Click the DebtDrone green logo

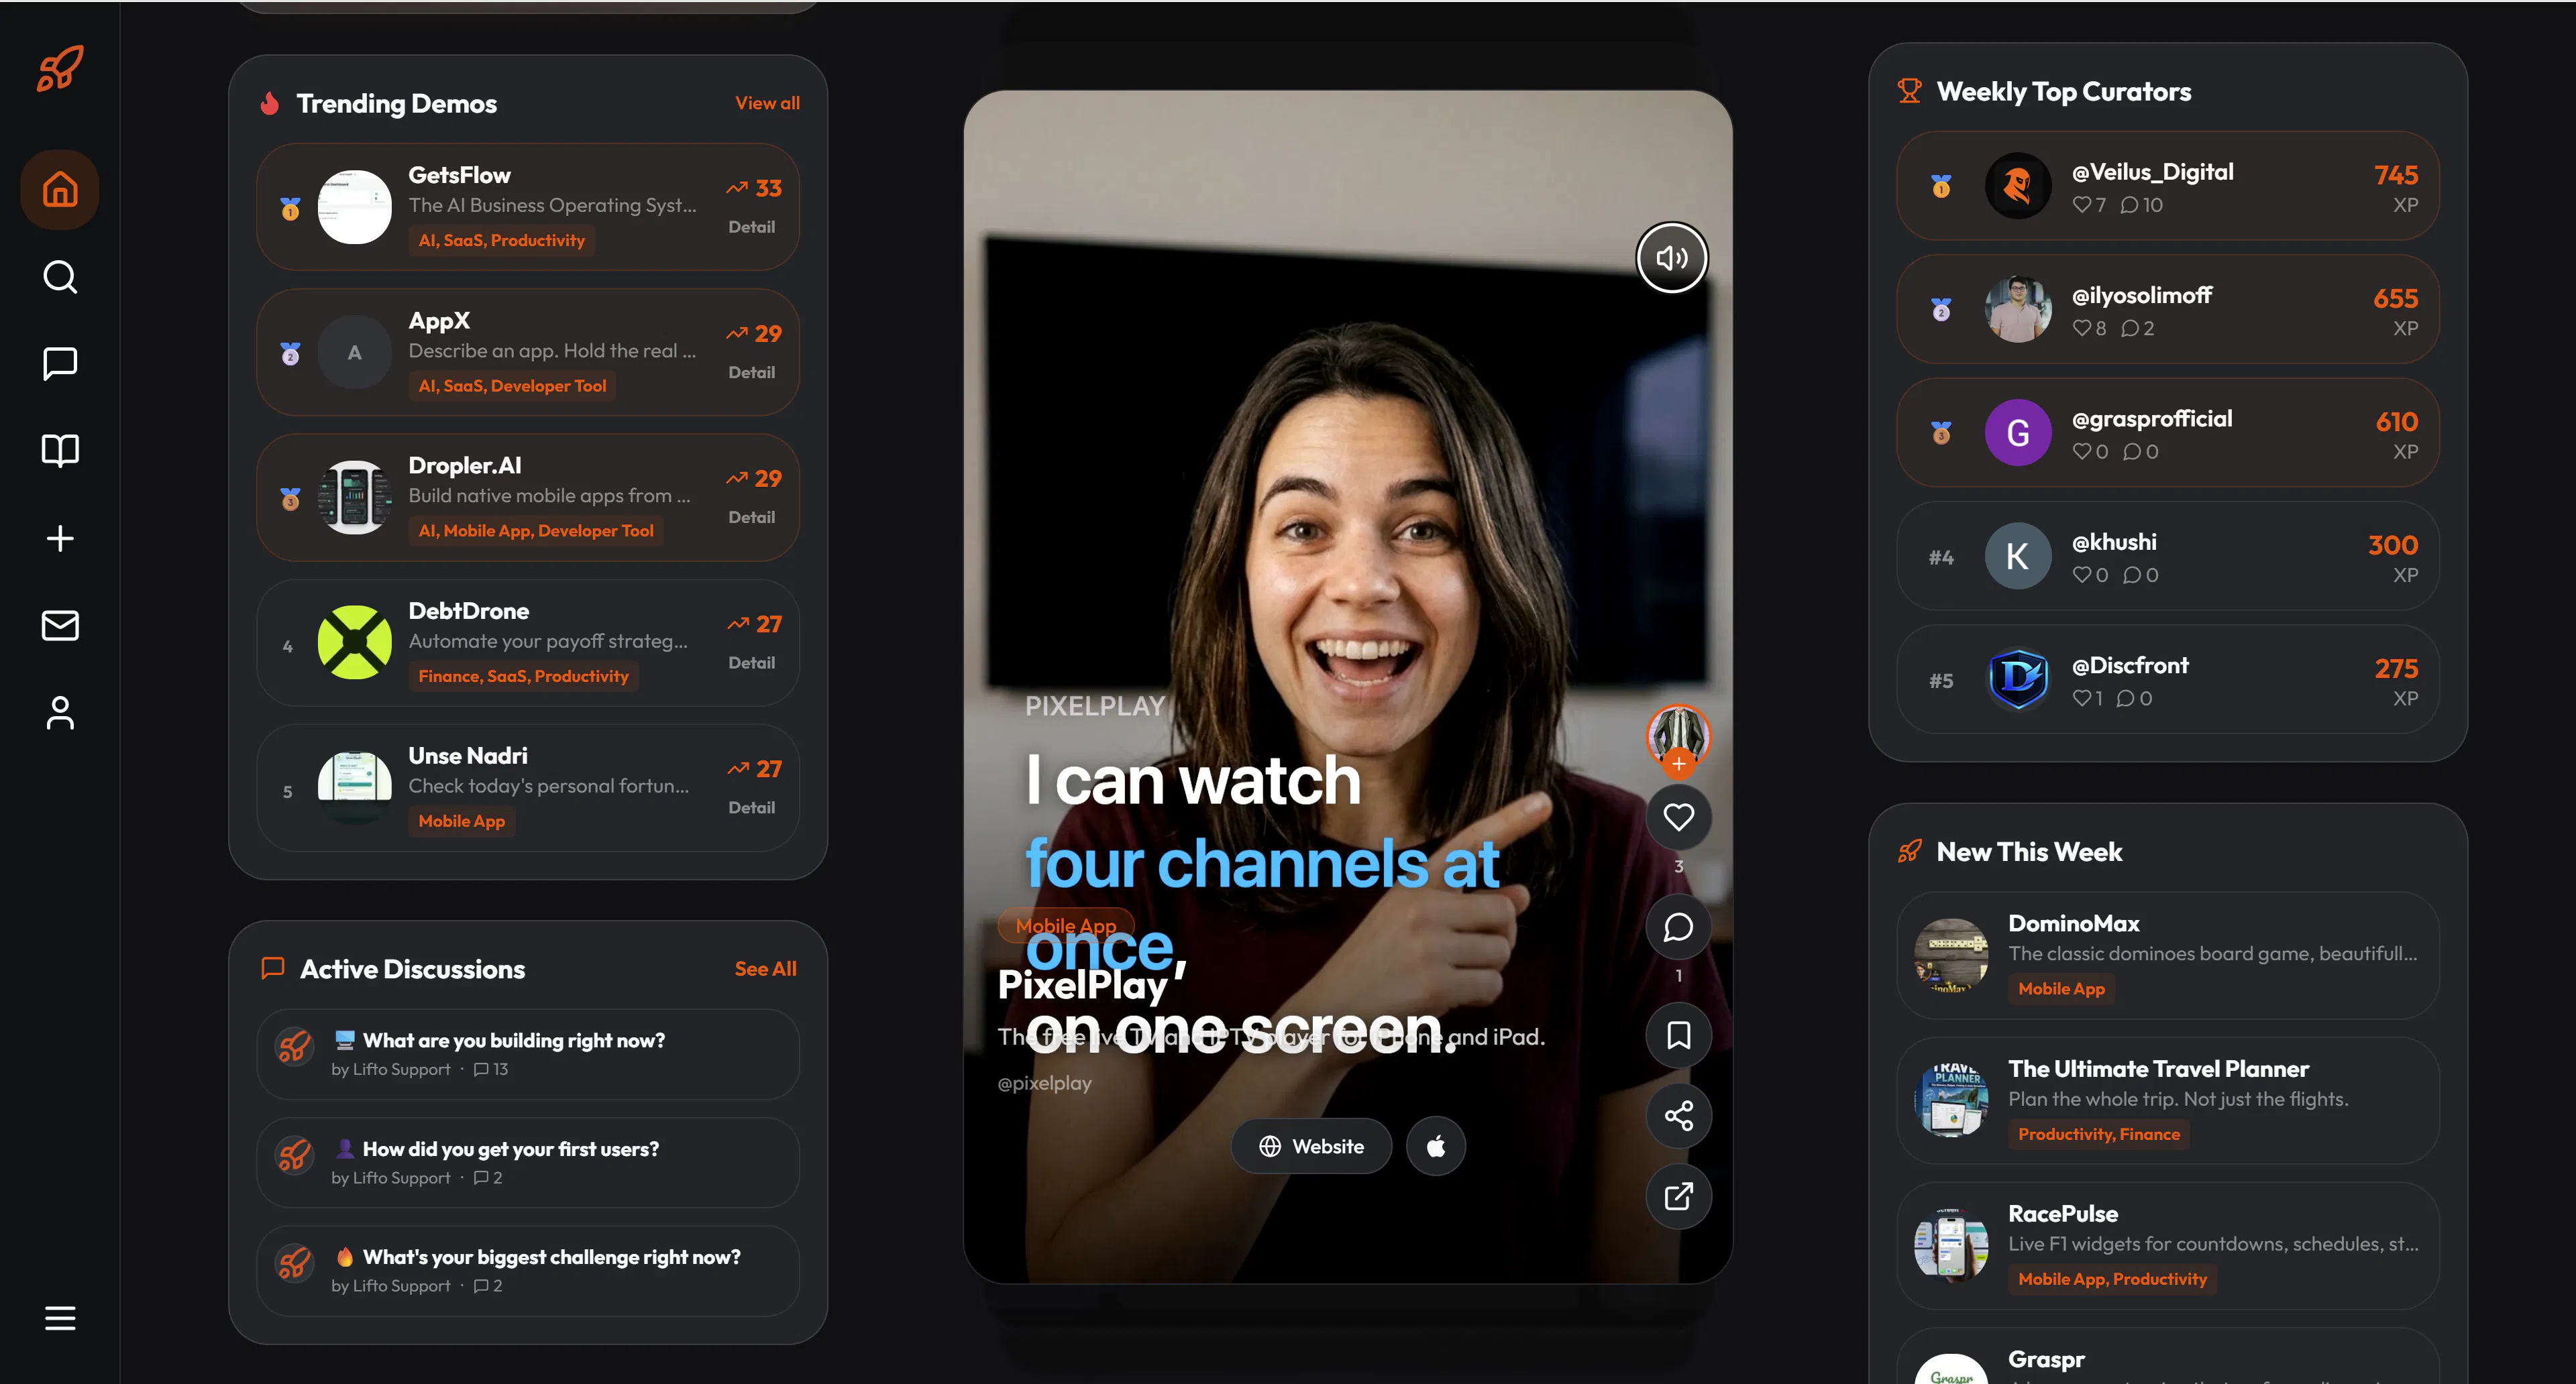[355, 642]
